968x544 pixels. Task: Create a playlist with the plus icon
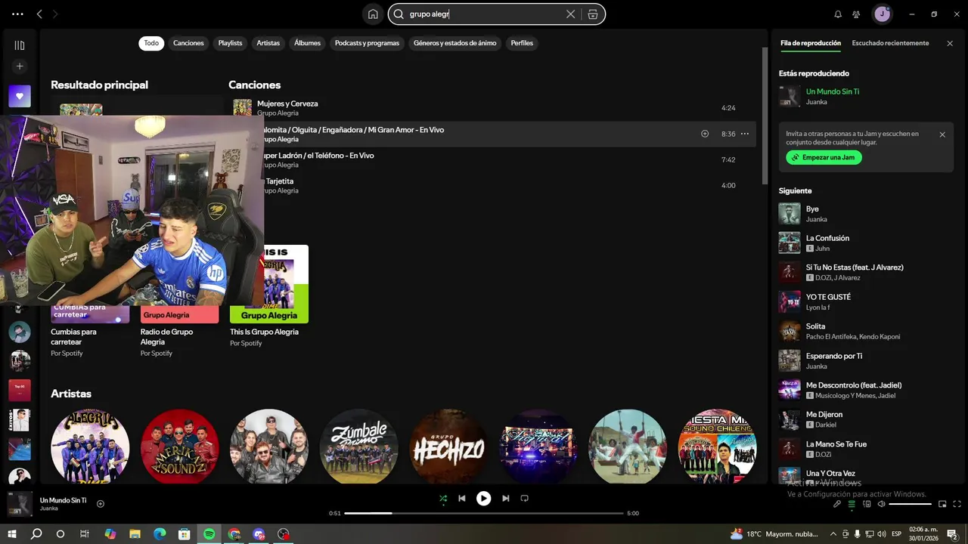(20, 66)
